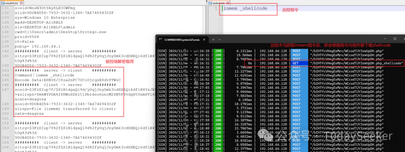Viewport: 405px width, 152px height.
Task: Click 'slrspn=File (inmem) transferred to client' line
Action: [65, 109]
